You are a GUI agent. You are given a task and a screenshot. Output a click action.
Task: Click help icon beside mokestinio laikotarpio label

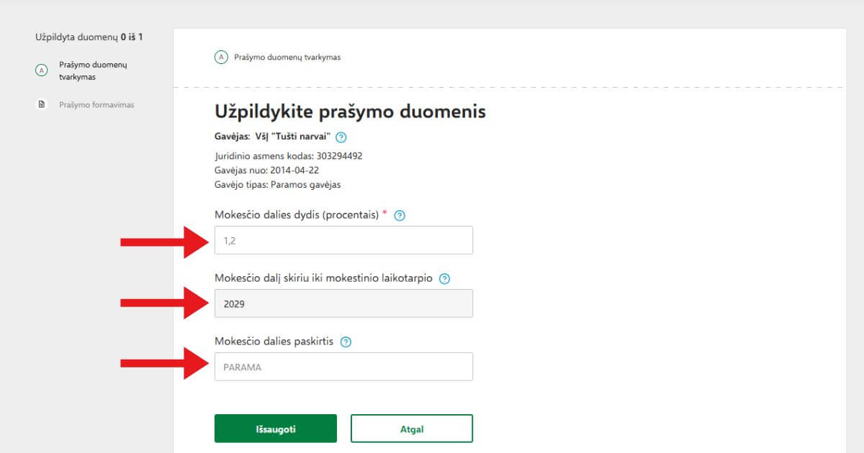coord(444,279)
